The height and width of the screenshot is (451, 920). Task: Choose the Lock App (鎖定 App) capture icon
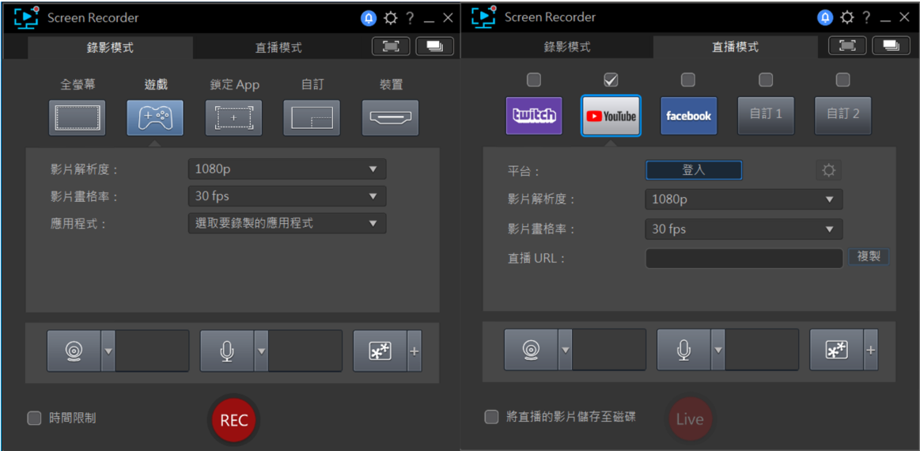click(x=233, y=118)
